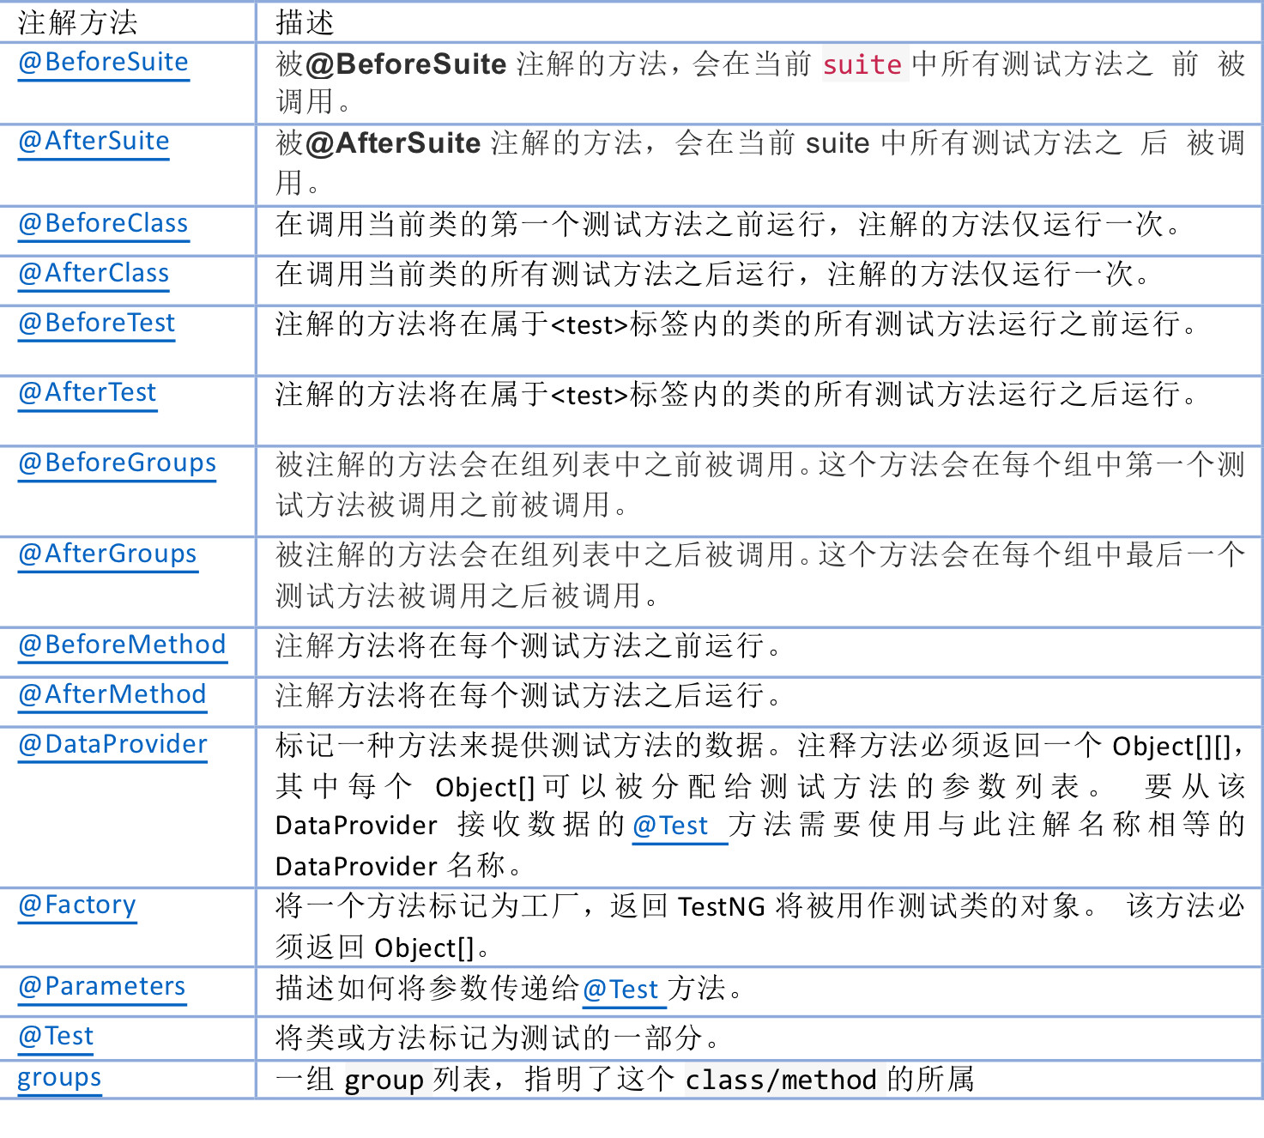Click description 注解方法将在每个测试方法之前运行
The height and width of the screenshot is (1138, 1264).
(x=529, y=646)
